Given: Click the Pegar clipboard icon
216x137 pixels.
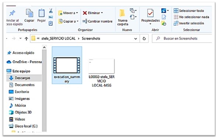Looking at the screenshot, I should coord(42,13).
